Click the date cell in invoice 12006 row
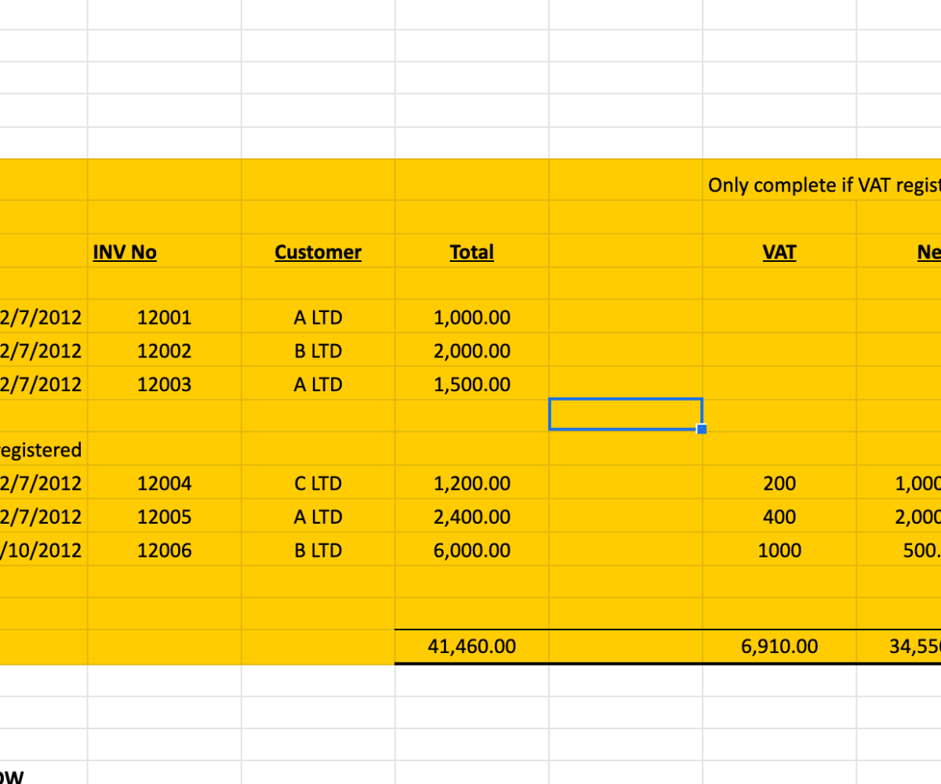Screen dimensions: 941x784 (43, 550)
